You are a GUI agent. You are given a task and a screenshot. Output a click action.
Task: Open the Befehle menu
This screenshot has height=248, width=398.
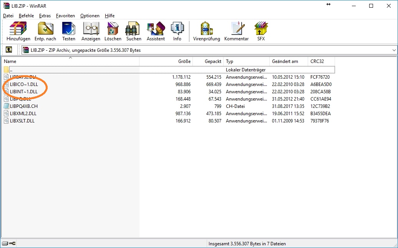tap(26, 16)
